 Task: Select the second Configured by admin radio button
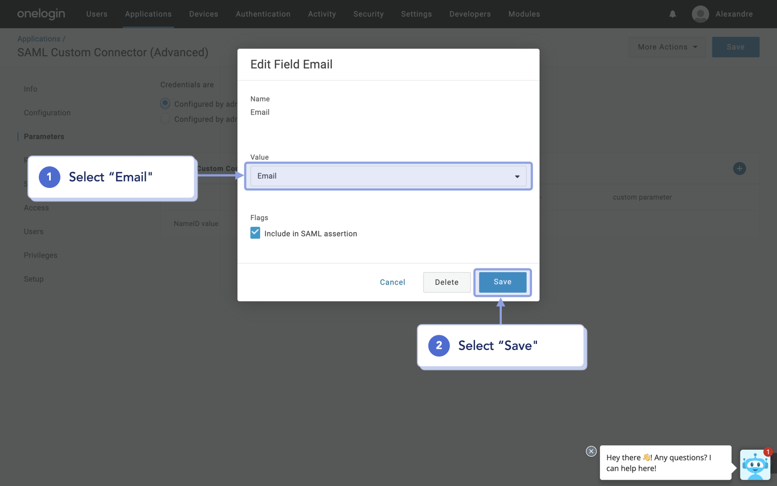pos(165,118)
